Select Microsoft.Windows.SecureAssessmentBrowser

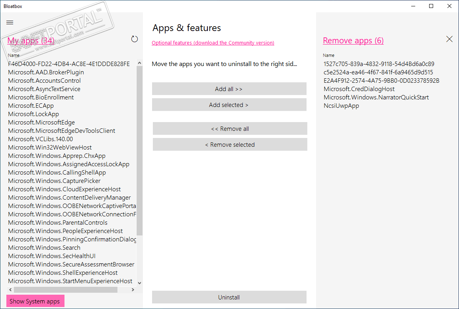coord(71,264)
